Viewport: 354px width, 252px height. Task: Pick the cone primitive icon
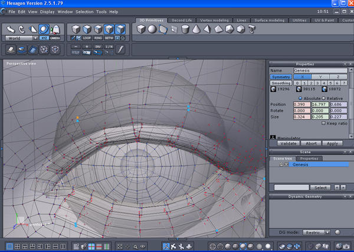(x=195, y=30)
